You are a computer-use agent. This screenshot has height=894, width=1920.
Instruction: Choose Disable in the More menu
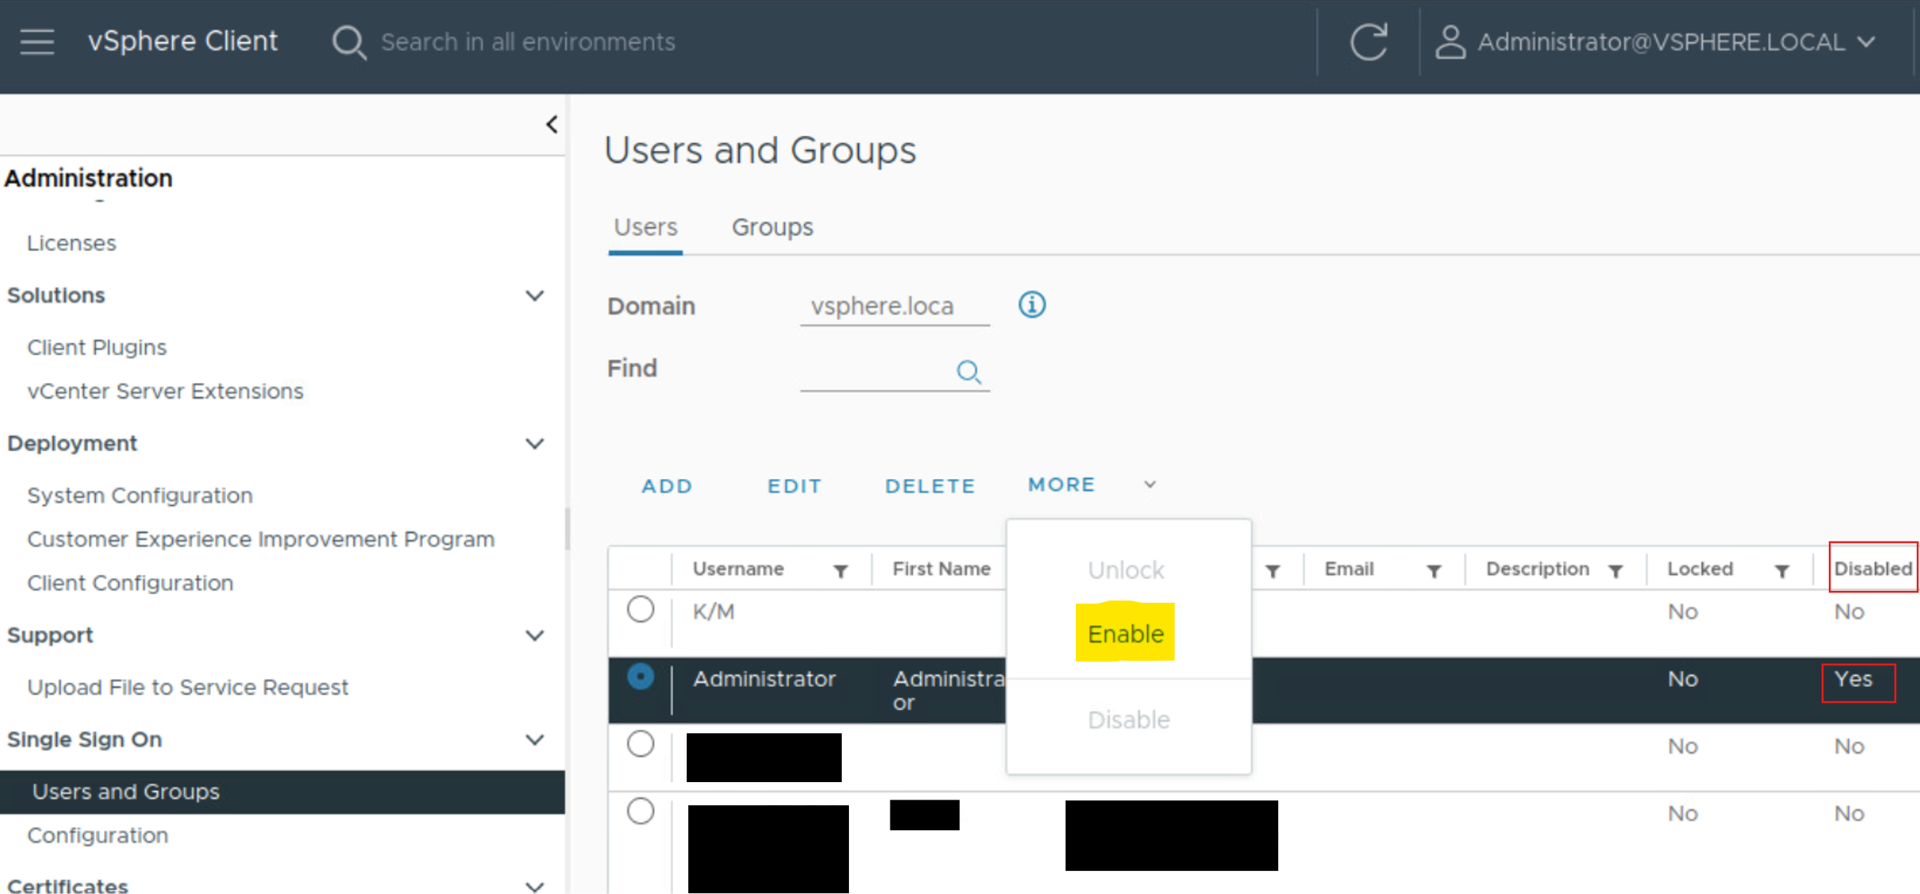(x=1128, y=720)
